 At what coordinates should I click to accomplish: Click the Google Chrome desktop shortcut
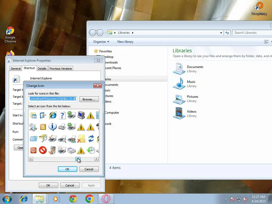[10, 35]
